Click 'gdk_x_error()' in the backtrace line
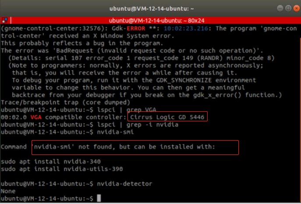 pos(217,95)
